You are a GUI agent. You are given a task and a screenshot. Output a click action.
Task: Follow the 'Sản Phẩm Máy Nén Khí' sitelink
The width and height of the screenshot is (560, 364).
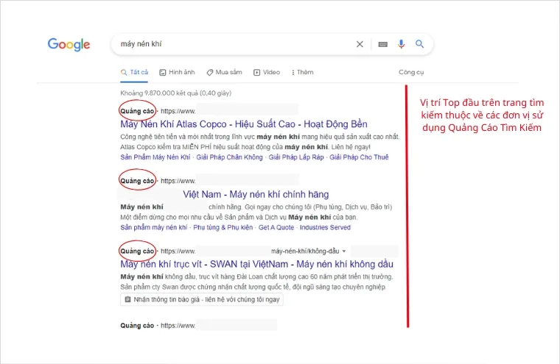tap(155, 157)
